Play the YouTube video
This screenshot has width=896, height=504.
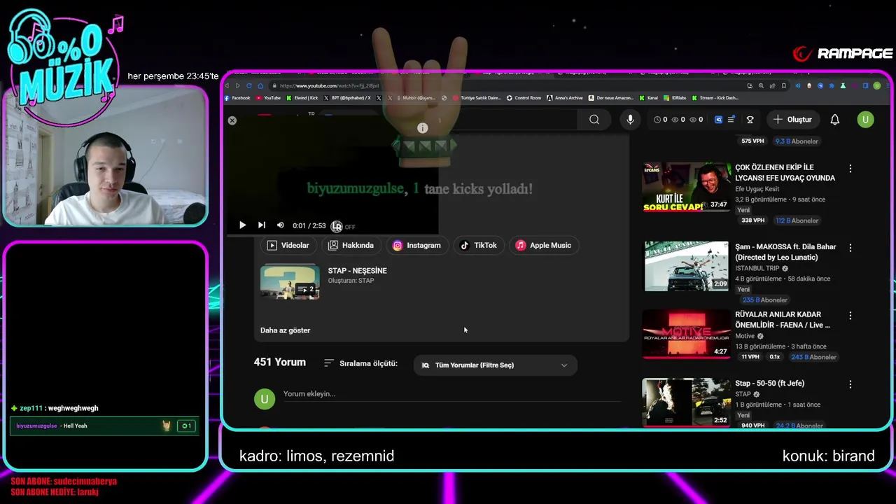point(242,225)
